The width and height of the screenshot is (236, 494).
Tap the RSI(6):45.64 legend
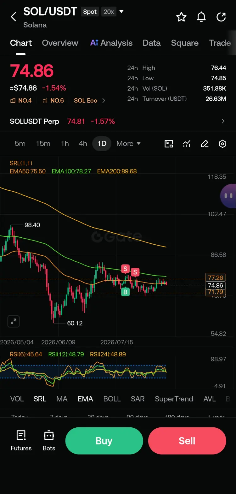[x=26, y=354]
